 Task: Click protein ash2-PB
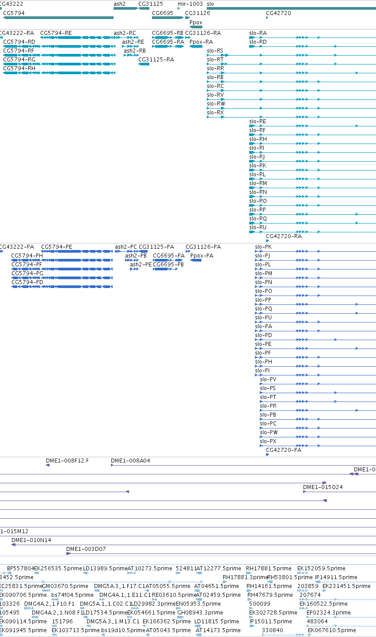[136, 256]
